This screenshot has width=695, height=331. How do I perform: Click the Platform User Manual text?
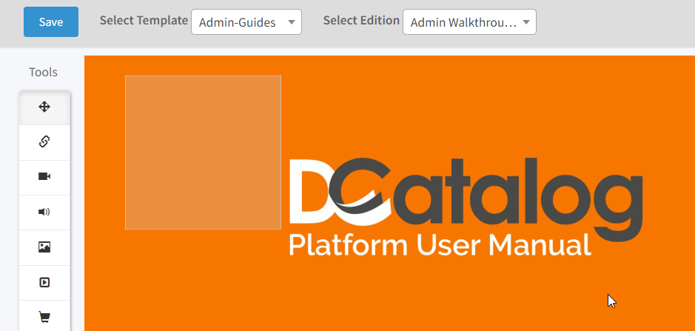pos(440,245)
